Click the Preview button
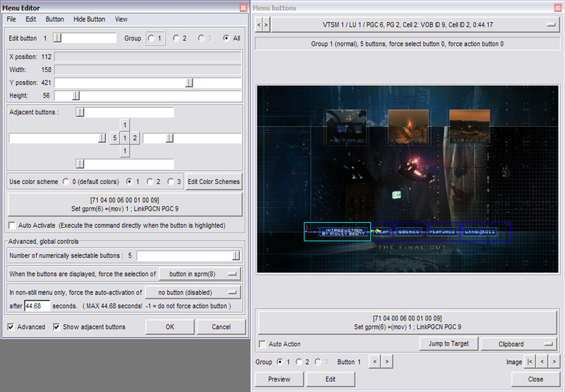This screenshot has width=565, height=392. click(279, 379)
